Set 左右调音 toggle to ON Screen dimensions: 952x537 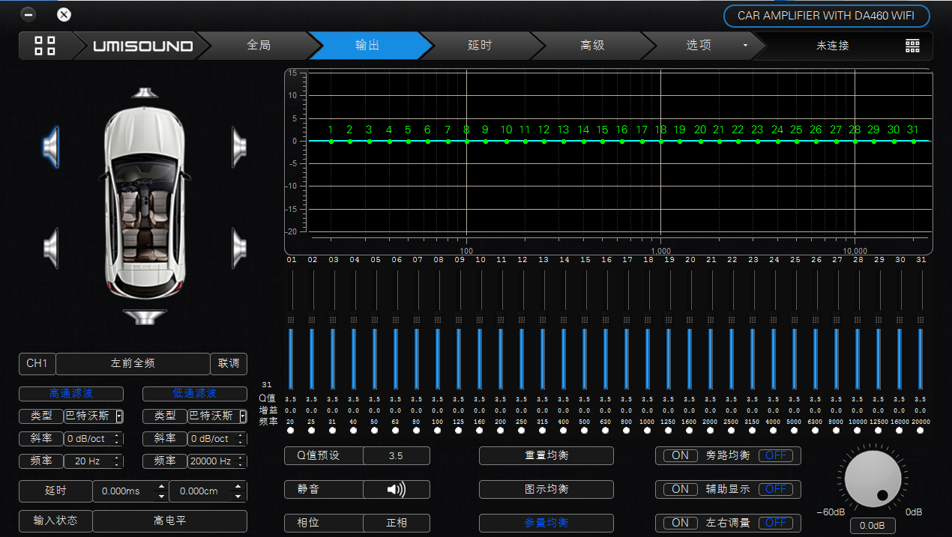(x=680, y=523)
